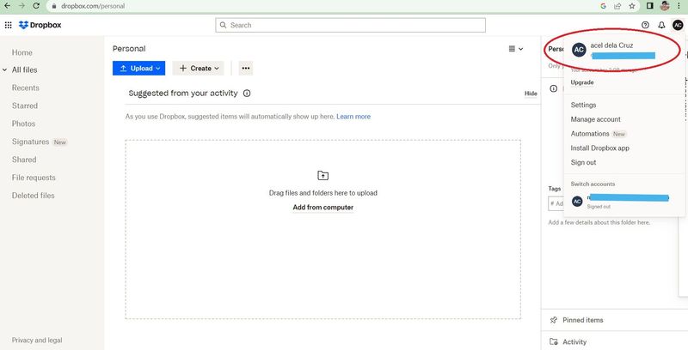The height and width of the screenshot is (350, 688).
Task: Select All files in the sidebar
Action: (x=25, y=70)
